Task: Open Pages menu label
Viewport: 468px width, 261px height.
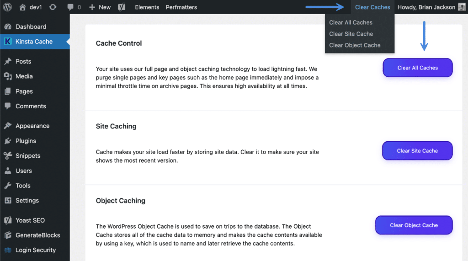Action: click(x=24, y=91)
